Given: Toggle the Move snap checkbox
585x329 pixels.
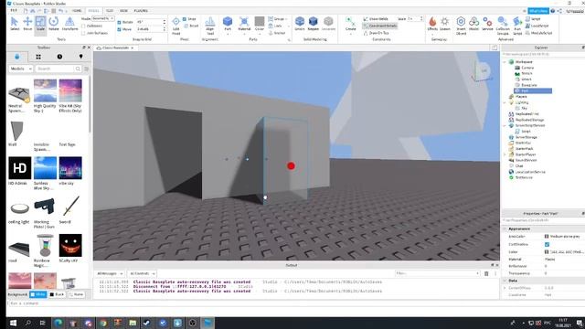Looking at the screenshot, I should [x=120, y=29].
